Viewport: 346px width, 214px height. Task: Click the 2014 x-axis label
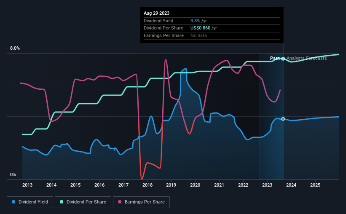(51, 185)
